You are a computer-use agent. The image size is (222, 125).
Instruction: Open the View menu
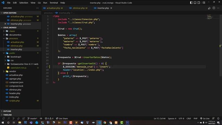[x=33, y=3]
